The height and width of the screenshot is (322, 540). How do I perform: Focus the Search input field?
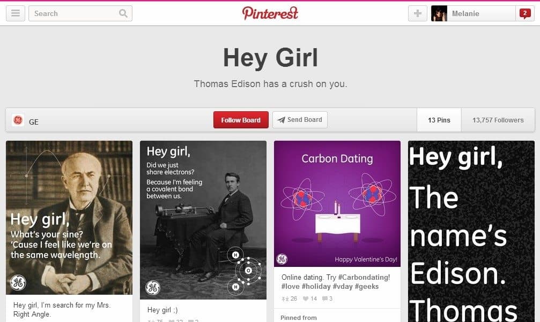74,13
